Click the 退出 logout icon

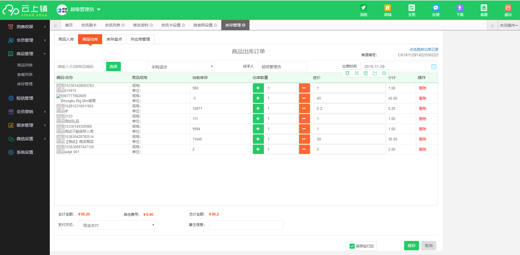pos(508,10)
